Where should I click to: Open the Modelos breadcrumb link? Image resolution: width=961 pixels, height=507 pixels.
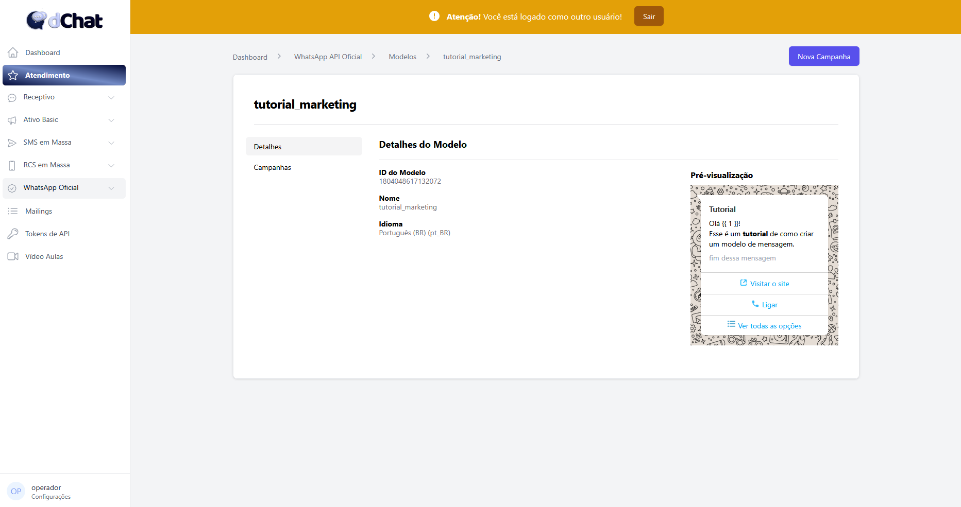point(402,57)
